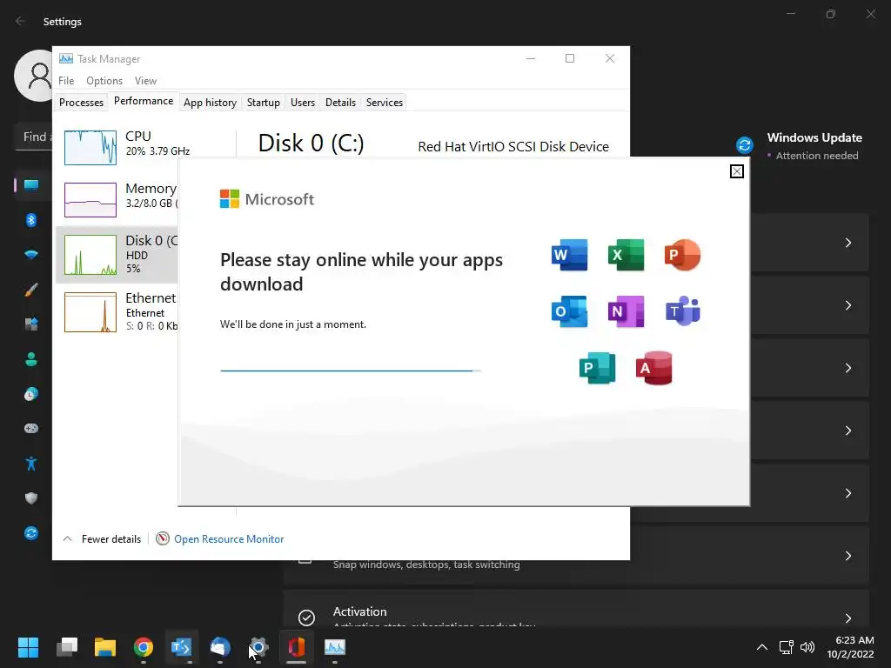891x668 pixels.
Task: Switch to the Users tab
Action: click(302, 103)
